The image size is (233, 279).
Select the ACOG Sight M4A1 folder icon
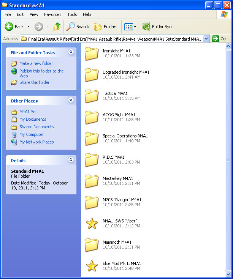coord(92,117)
